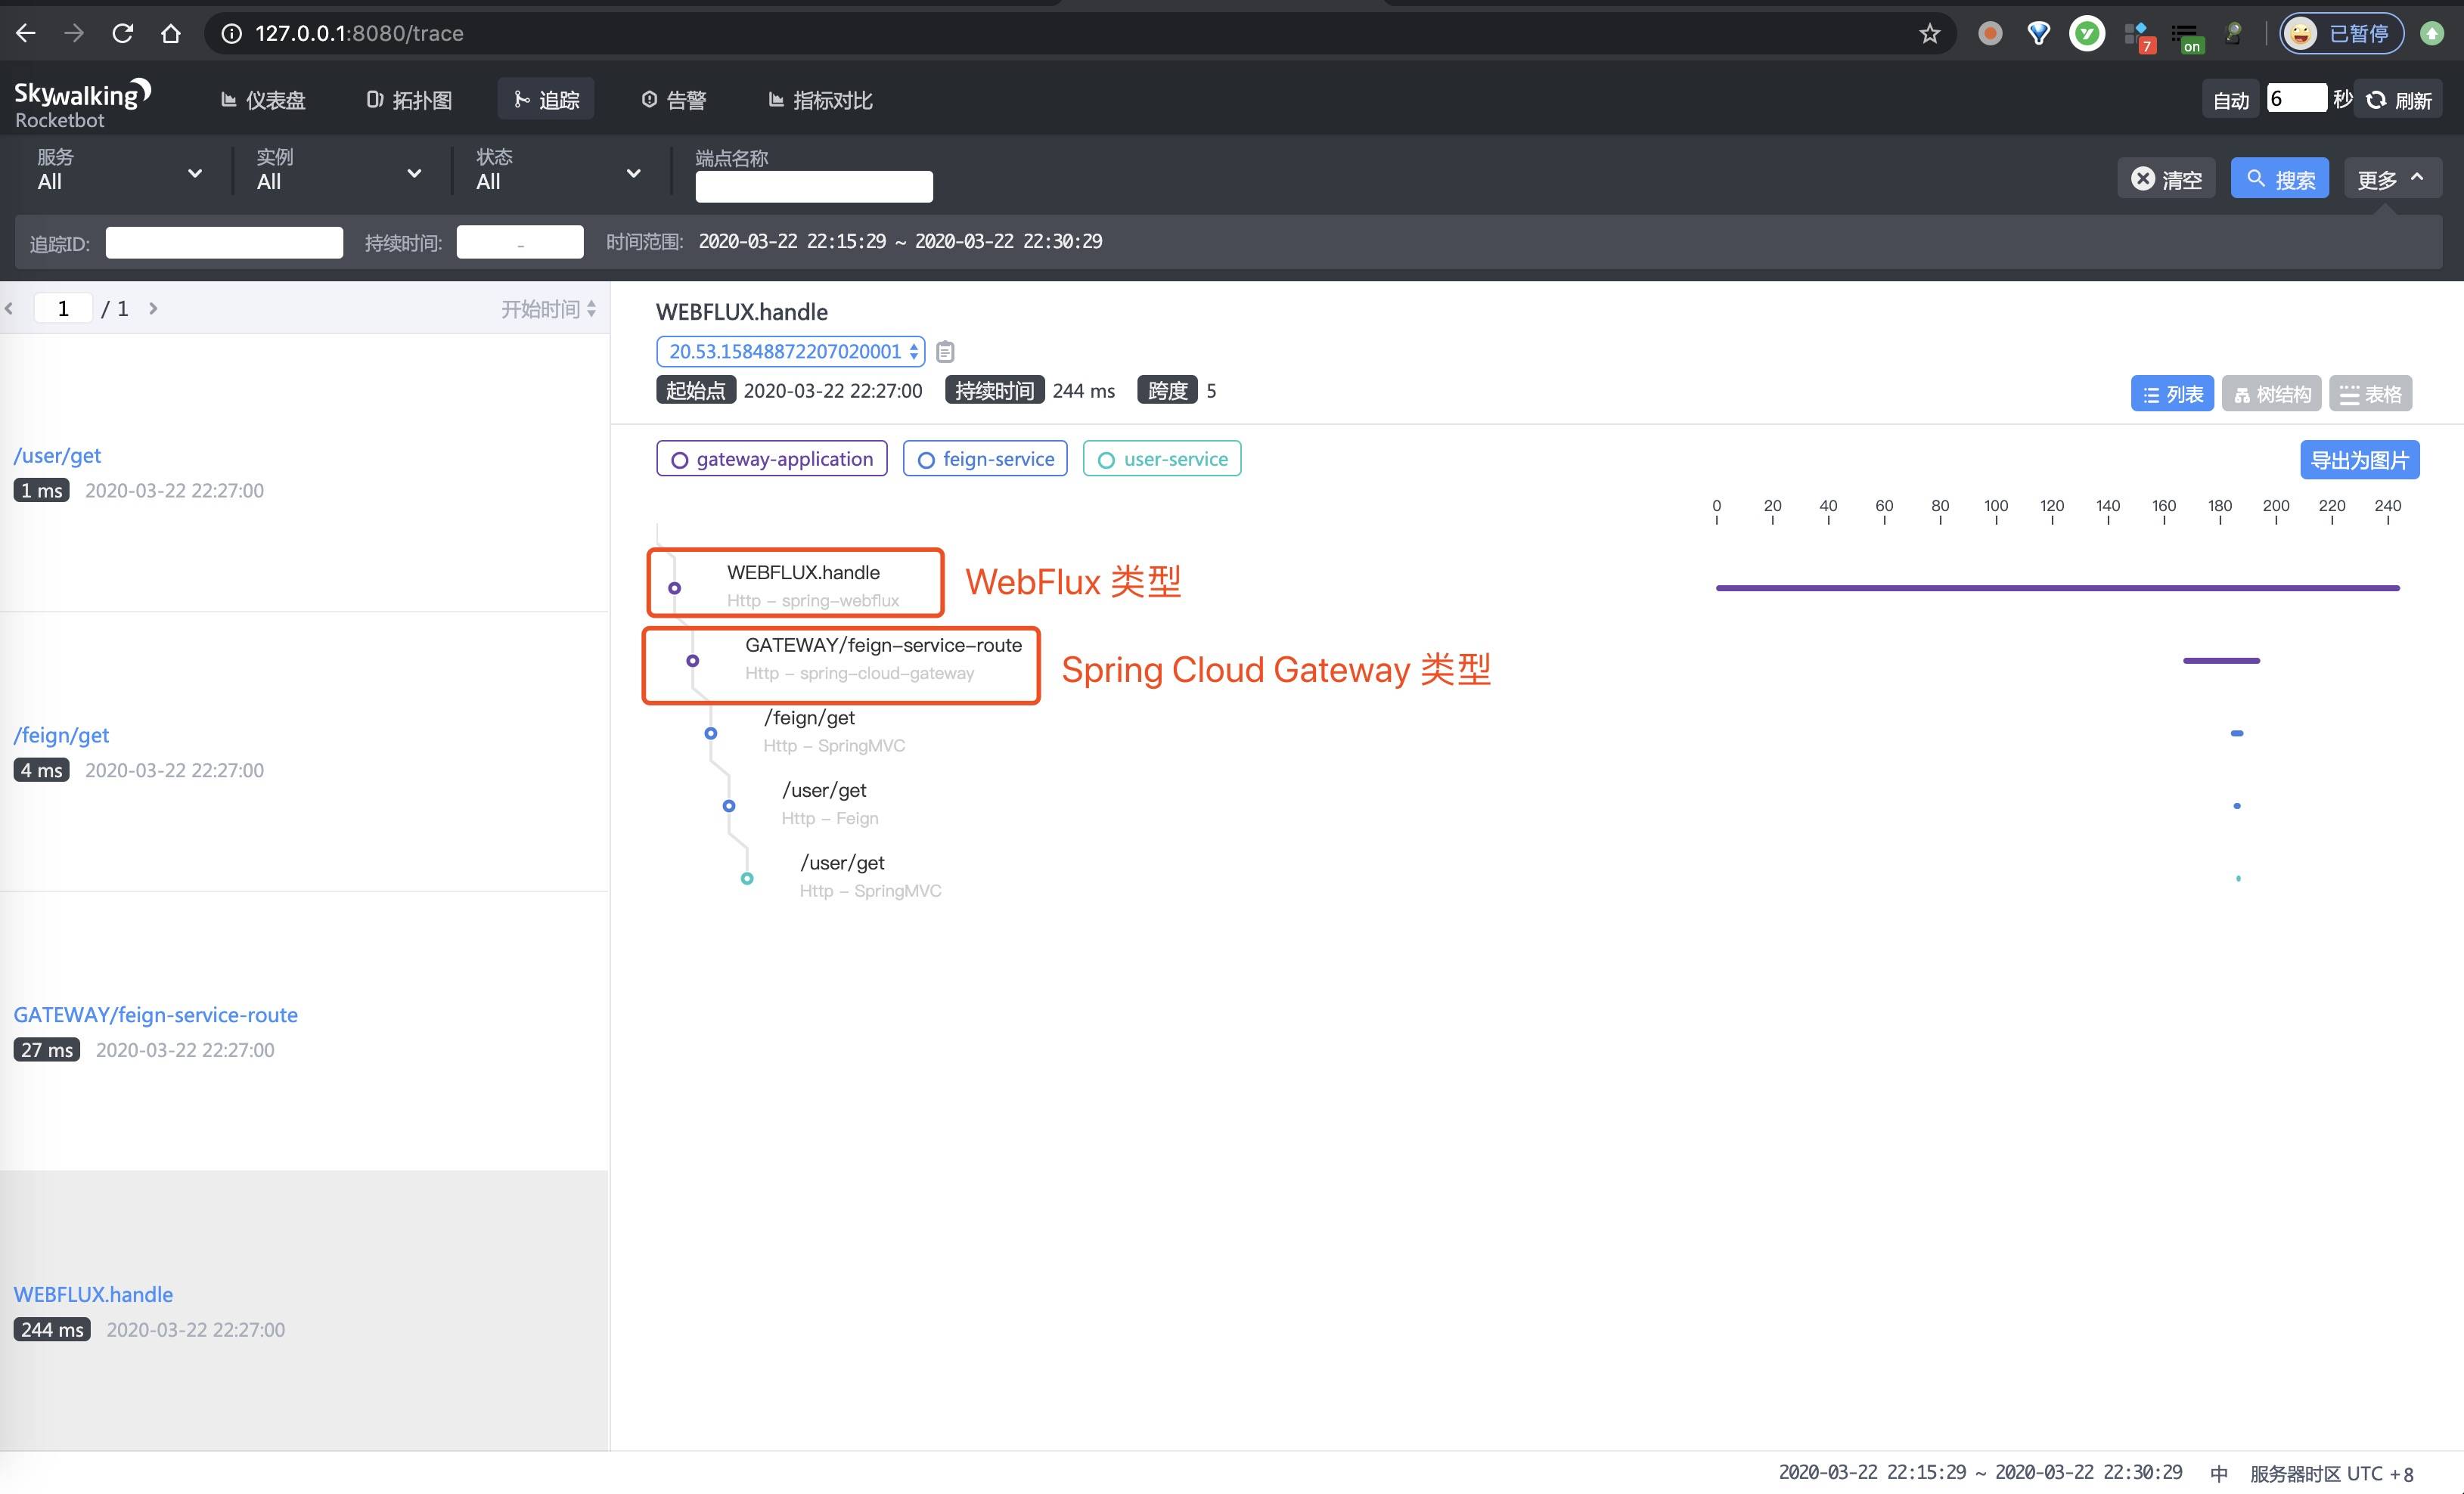
Task: Switch to the 列表 list view
Action: (x=2172, y=394)
